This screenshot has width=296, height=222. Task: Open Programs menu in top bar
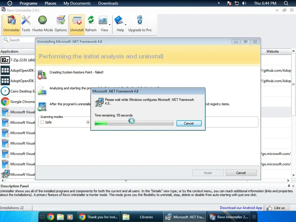(x=29, y=3)
